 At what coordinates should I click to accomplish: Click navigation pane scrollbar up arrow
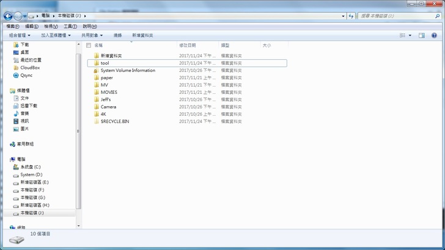79,45
